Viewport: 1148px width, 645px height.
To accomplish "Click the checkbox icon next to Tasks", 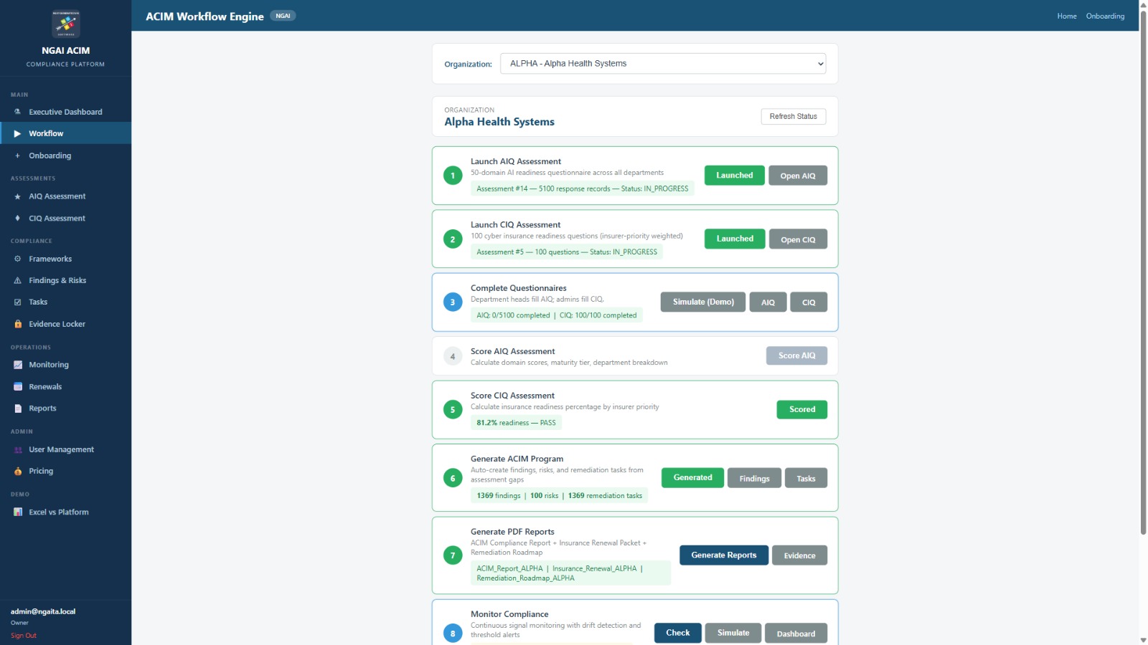I will tap(18, 302).
